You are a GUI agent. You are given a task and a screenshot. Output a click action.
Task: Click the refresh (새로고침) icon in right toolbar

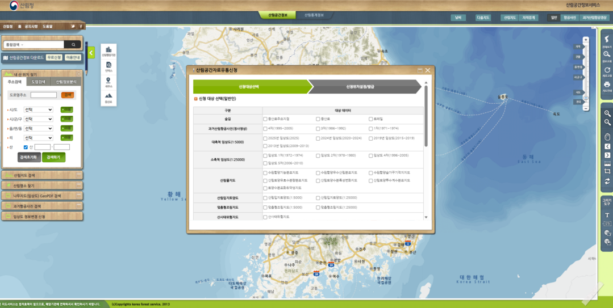[x=607, y=70]
